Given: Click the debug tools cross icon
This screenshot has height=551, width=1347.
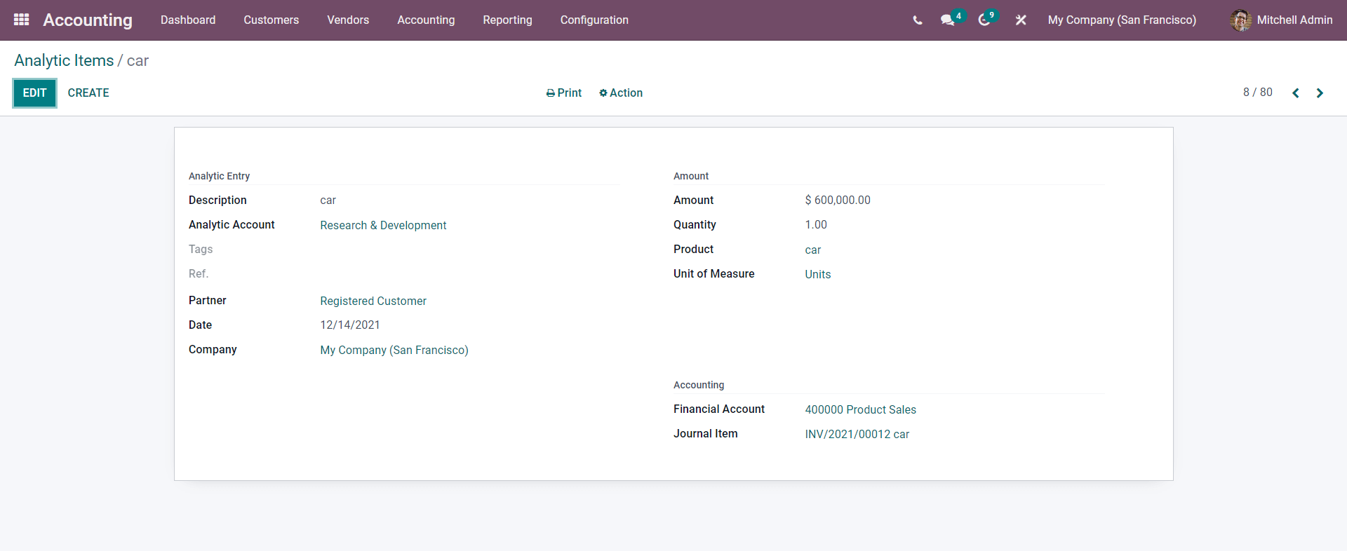Looking at the screenshot, I should pos(1021,20).
